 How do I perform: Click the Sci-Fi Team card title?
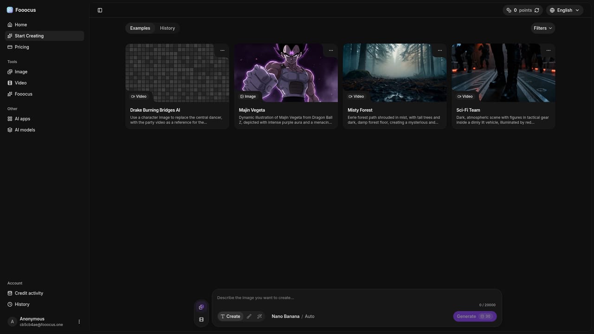(468, 110)
